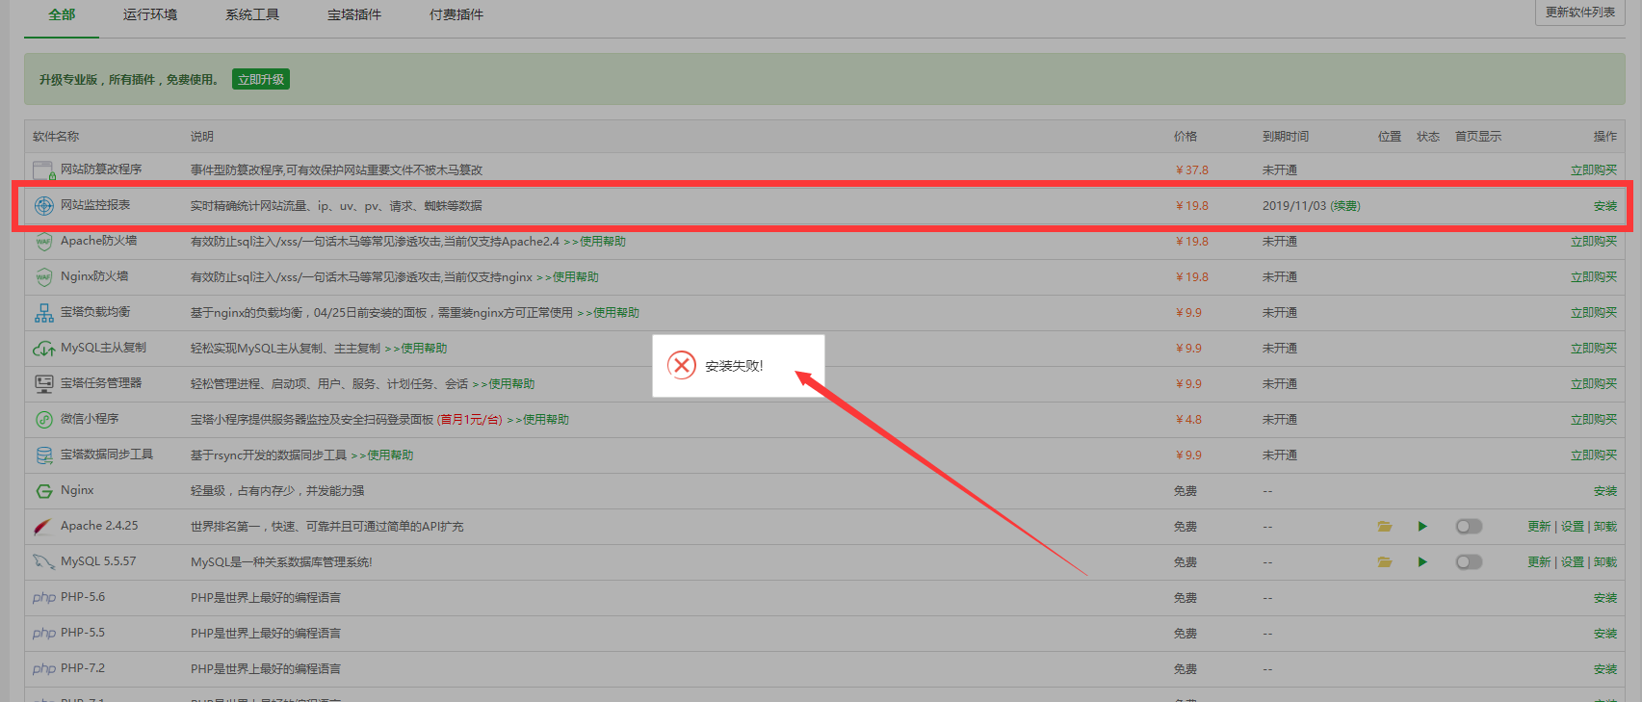The image size is (1642, 702).
Task: Click 设置 for Apache 2.4.25
Action: coord(1573,527)
